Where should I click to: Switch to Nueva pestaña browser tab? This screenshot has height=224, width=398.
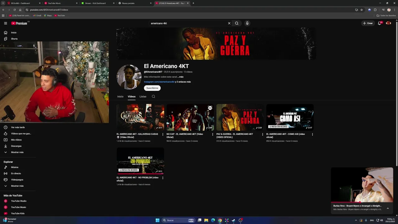pos(135,3)
